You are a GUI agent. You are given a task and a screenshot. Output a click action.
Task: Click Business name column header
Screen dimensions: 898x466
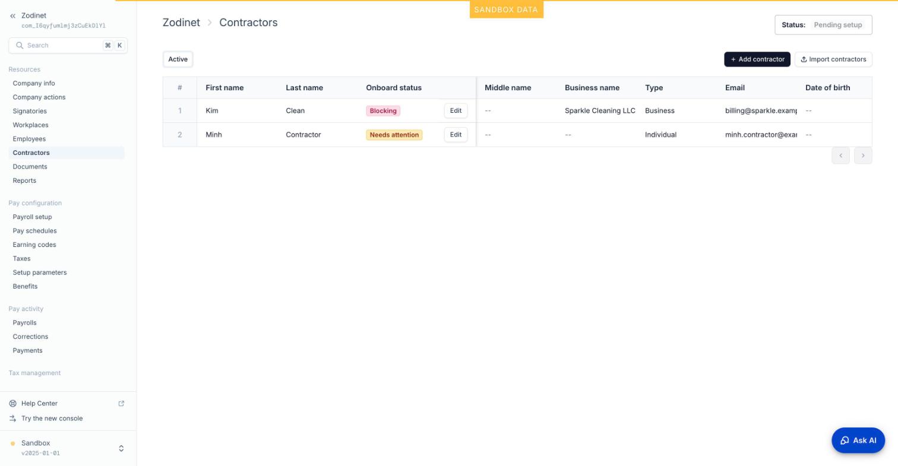(x=592, y=88)
